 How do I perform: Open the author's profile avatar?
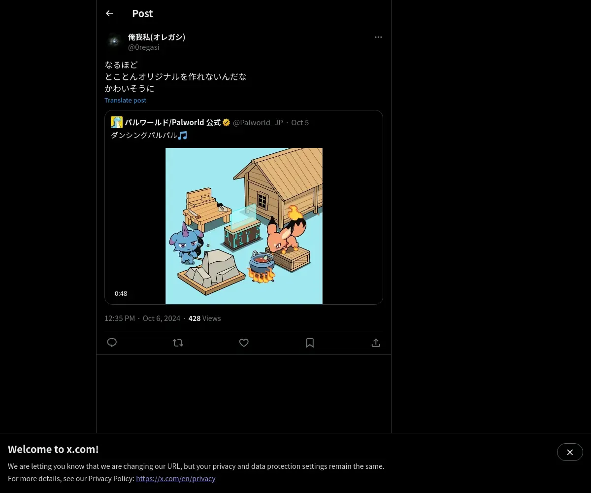pos(114,42)
